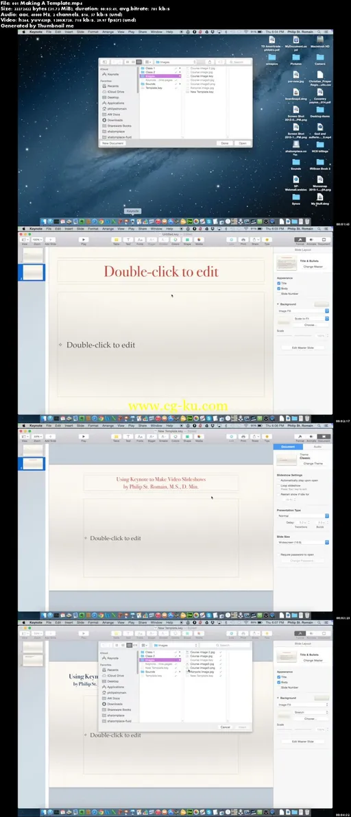
Task: In Untitled.key frame, click the Colors toolbar icon
Action: pyautogui.click(x=175, y=240)
